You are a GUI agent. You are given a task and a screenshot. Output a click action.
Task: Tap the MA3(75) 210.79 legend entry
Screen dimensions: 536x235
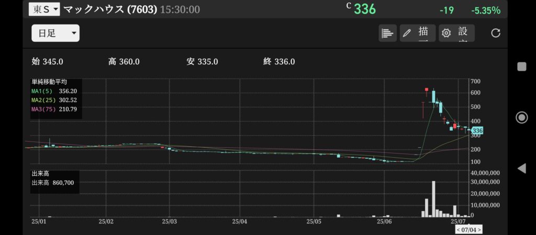pos(54,109)
